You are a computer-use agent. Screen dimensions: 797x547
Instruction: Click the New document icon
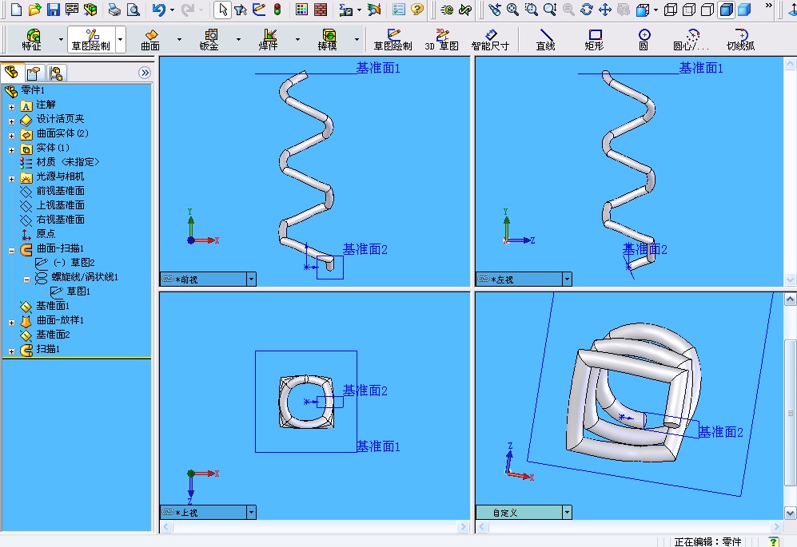pos(16,9)
